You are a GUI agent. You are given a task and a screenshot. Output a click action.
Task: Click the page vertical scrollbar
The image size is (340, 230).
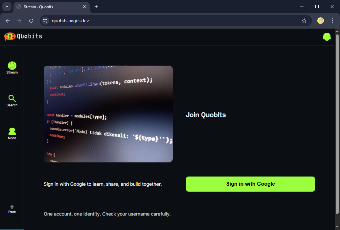[x=337, y=123]
